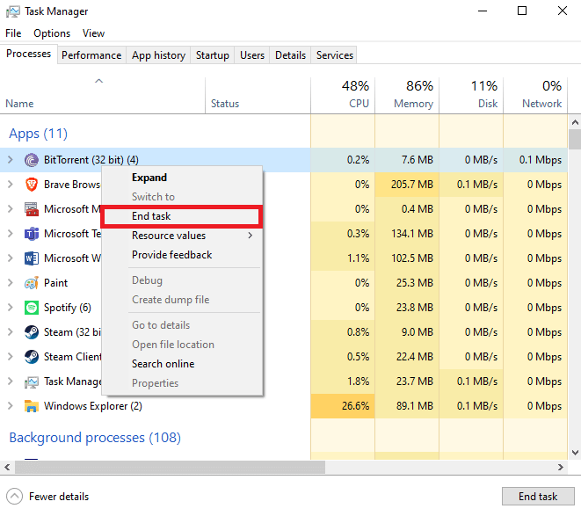581x516 pixels.
Task: Select the Paint row name
Action: [55, 283]
